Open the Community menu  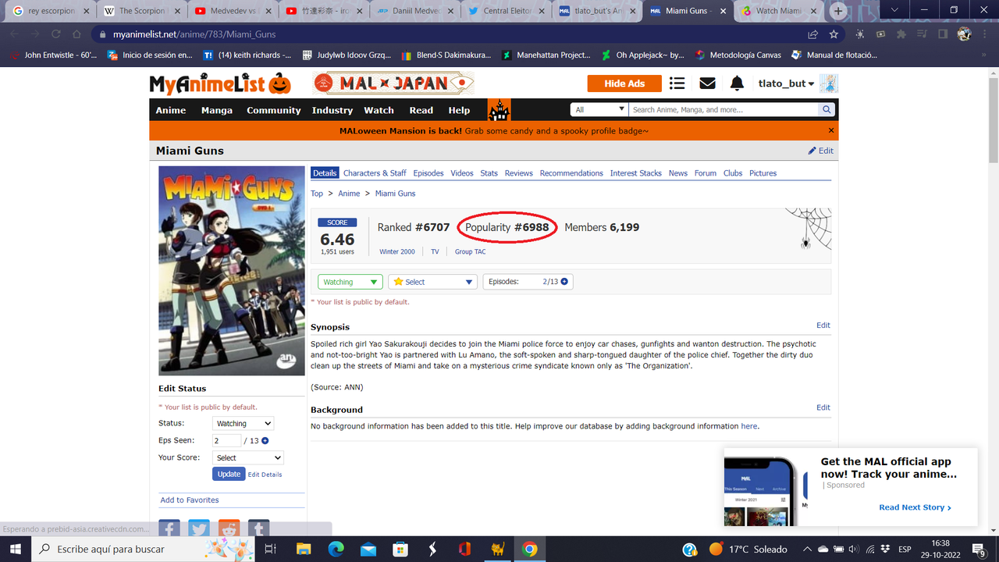pyautogui.click(x=273, y=110)
